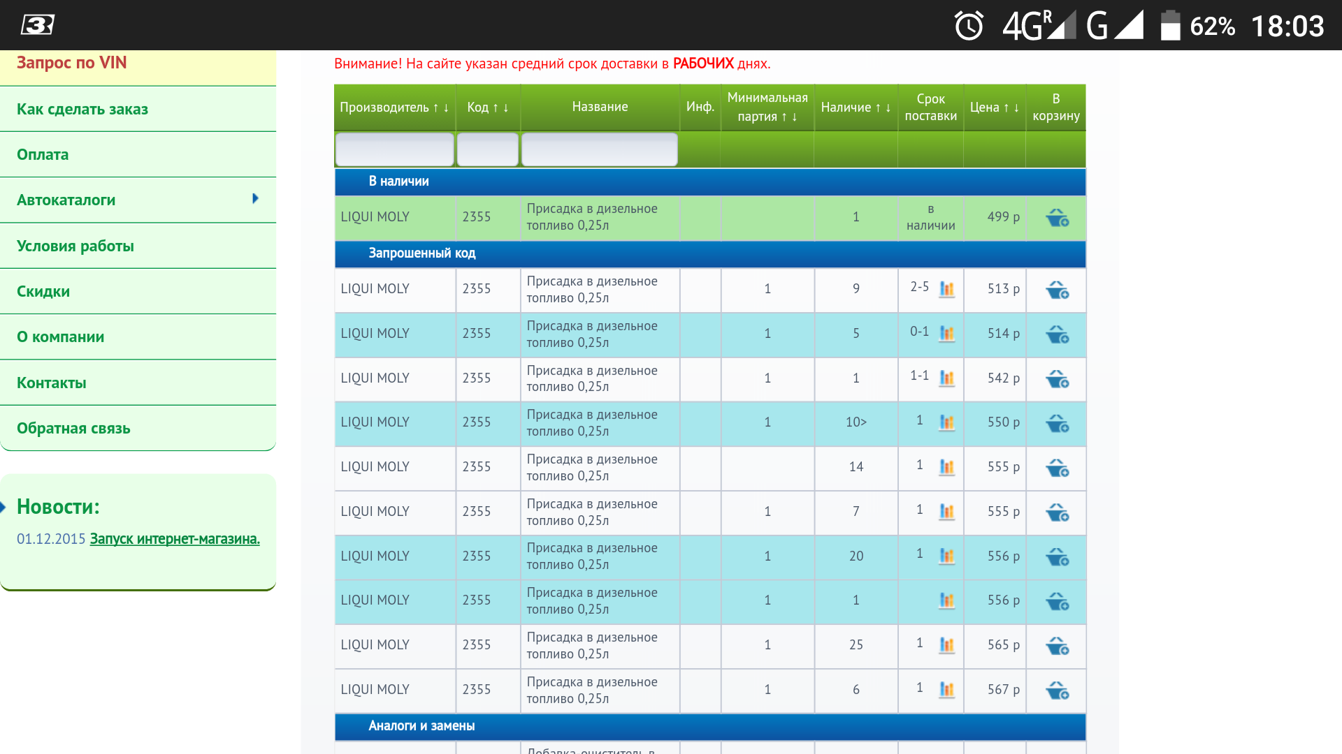Select the 2-5 delivery term cell
This screenshot has height=754, width=1342.
point(919,287)
